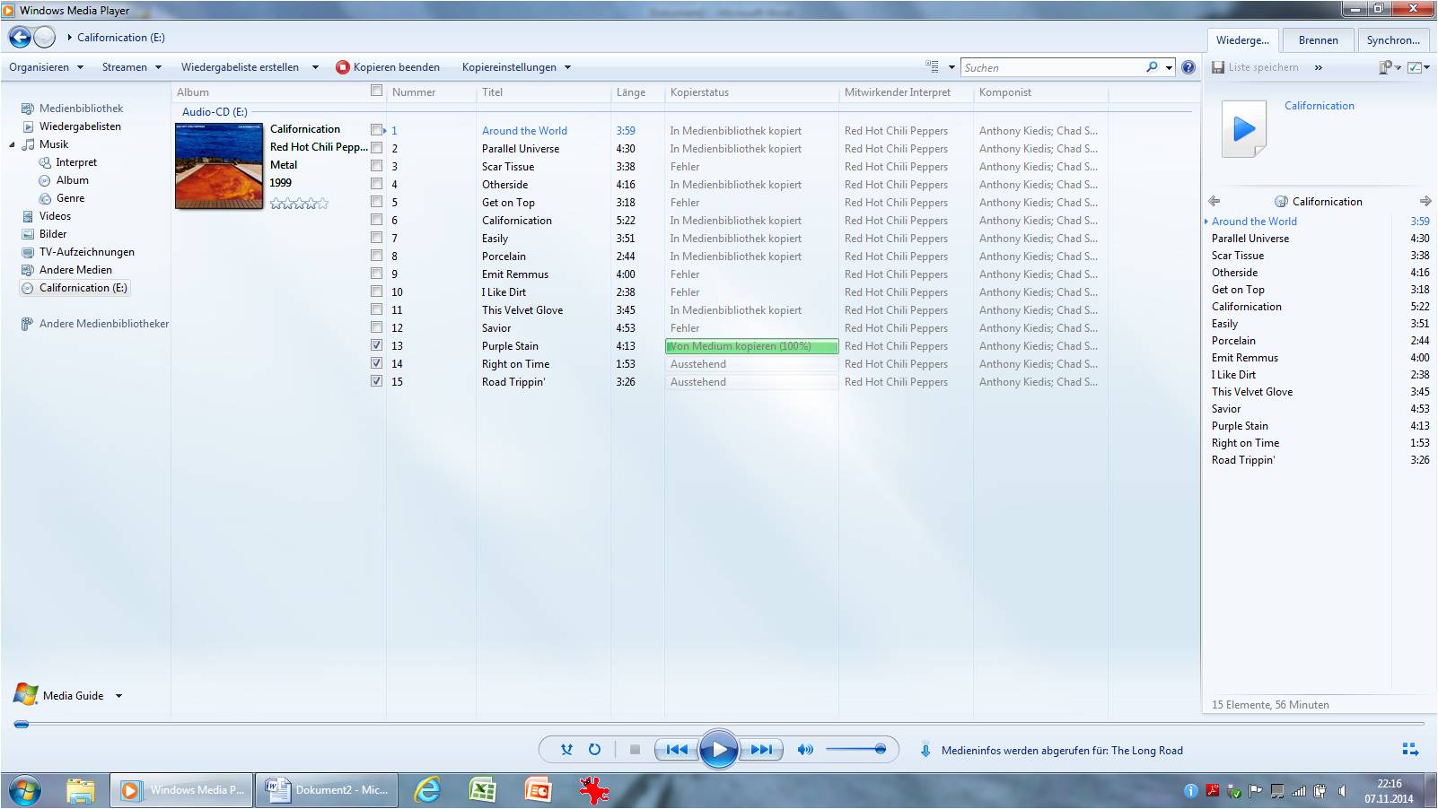The image size is (1438, 809).
Task: Click the Suchen search field
Action: click(1052, 67)
